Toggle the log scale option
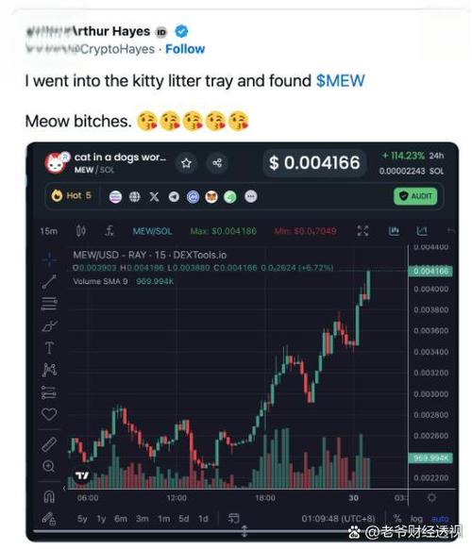Viewport: 472px width, 549px height. point(416,519)
